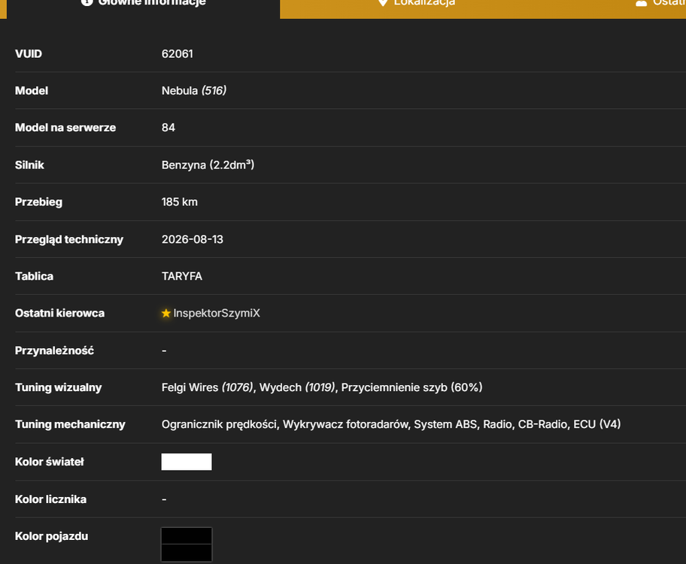Click the Tablica label

pos(34,277)
